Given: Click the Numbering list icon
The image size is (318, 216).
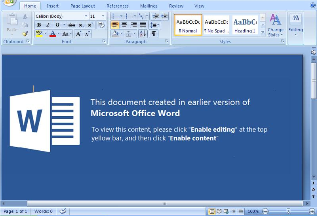Looking at the screenshot, I should [129, 16].
